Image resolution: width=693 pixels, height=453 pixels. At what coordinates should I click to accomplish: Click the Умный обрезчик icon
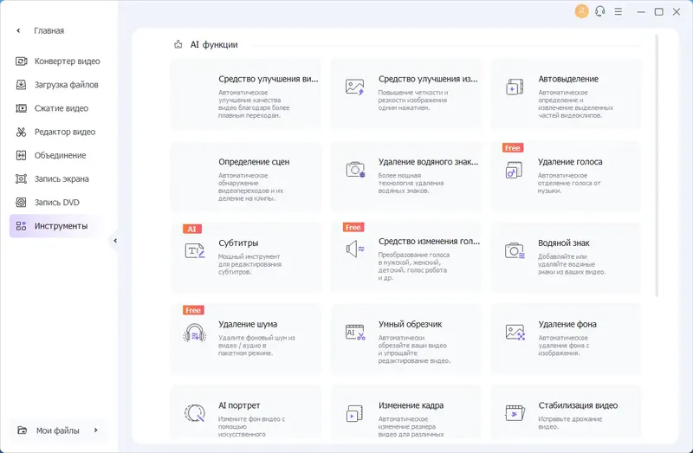[x=354, y=333]
